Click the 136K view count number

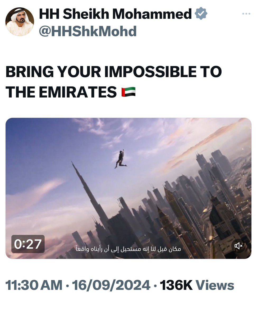click(176, 286)
